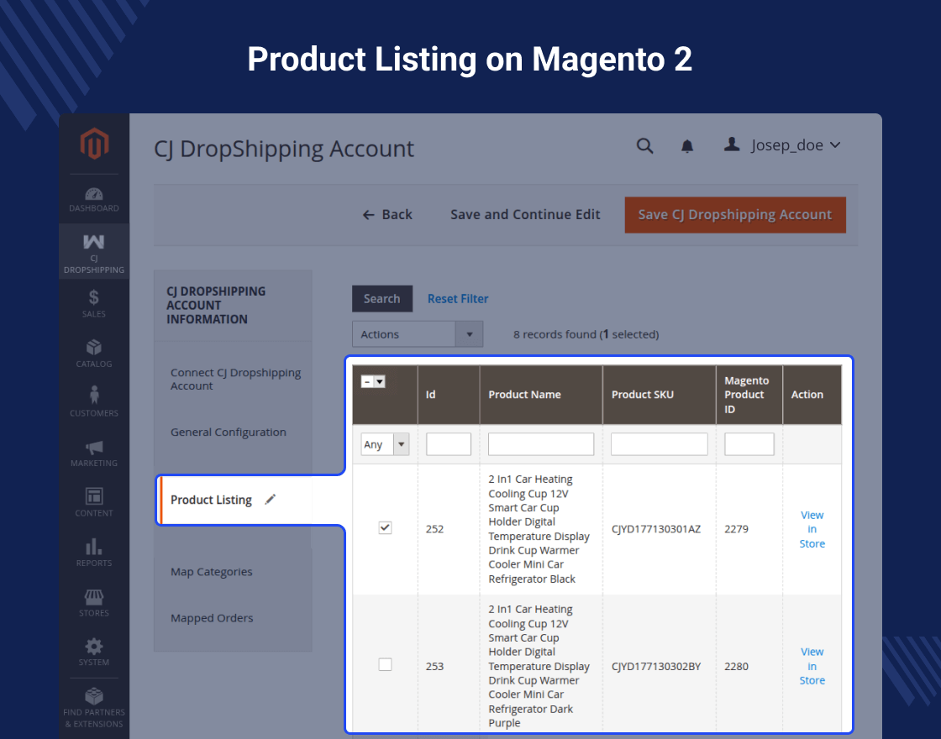Open the Content sidebar menu
The width and height of the screenshot is (941, 739).
(93, 503)
